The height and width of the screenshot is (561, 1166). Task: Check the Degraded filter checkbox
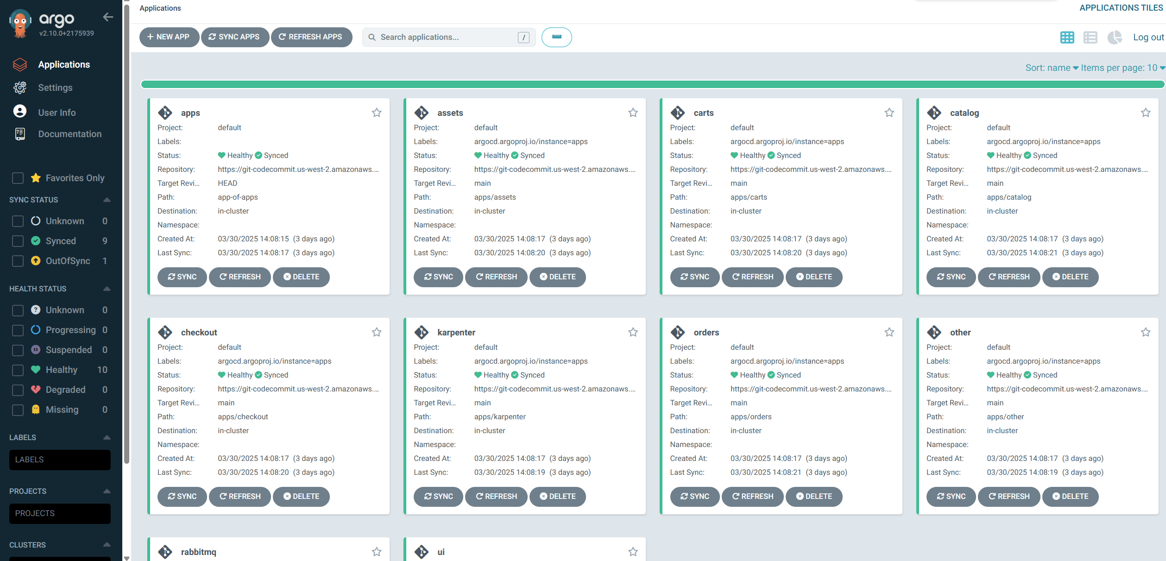pyautogui.click(x=18, y=390)
